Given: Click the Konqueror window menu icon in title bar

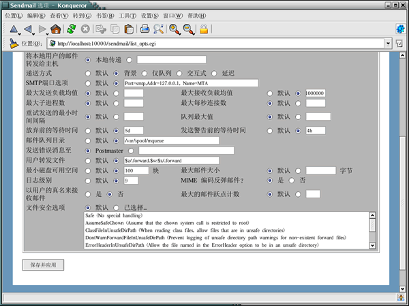Looking at the screenshot, I should [x=5, y=5].
